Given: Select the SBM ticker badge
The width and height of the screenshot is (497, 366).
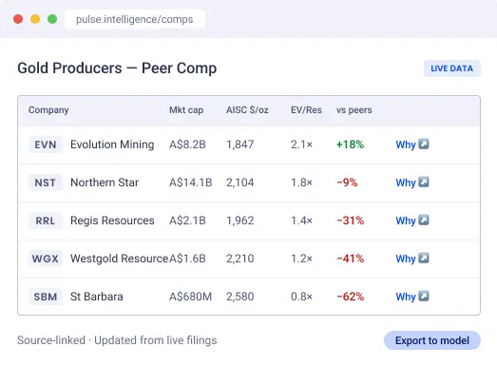Looking at the screenshot, I should (x=46, y=297).
